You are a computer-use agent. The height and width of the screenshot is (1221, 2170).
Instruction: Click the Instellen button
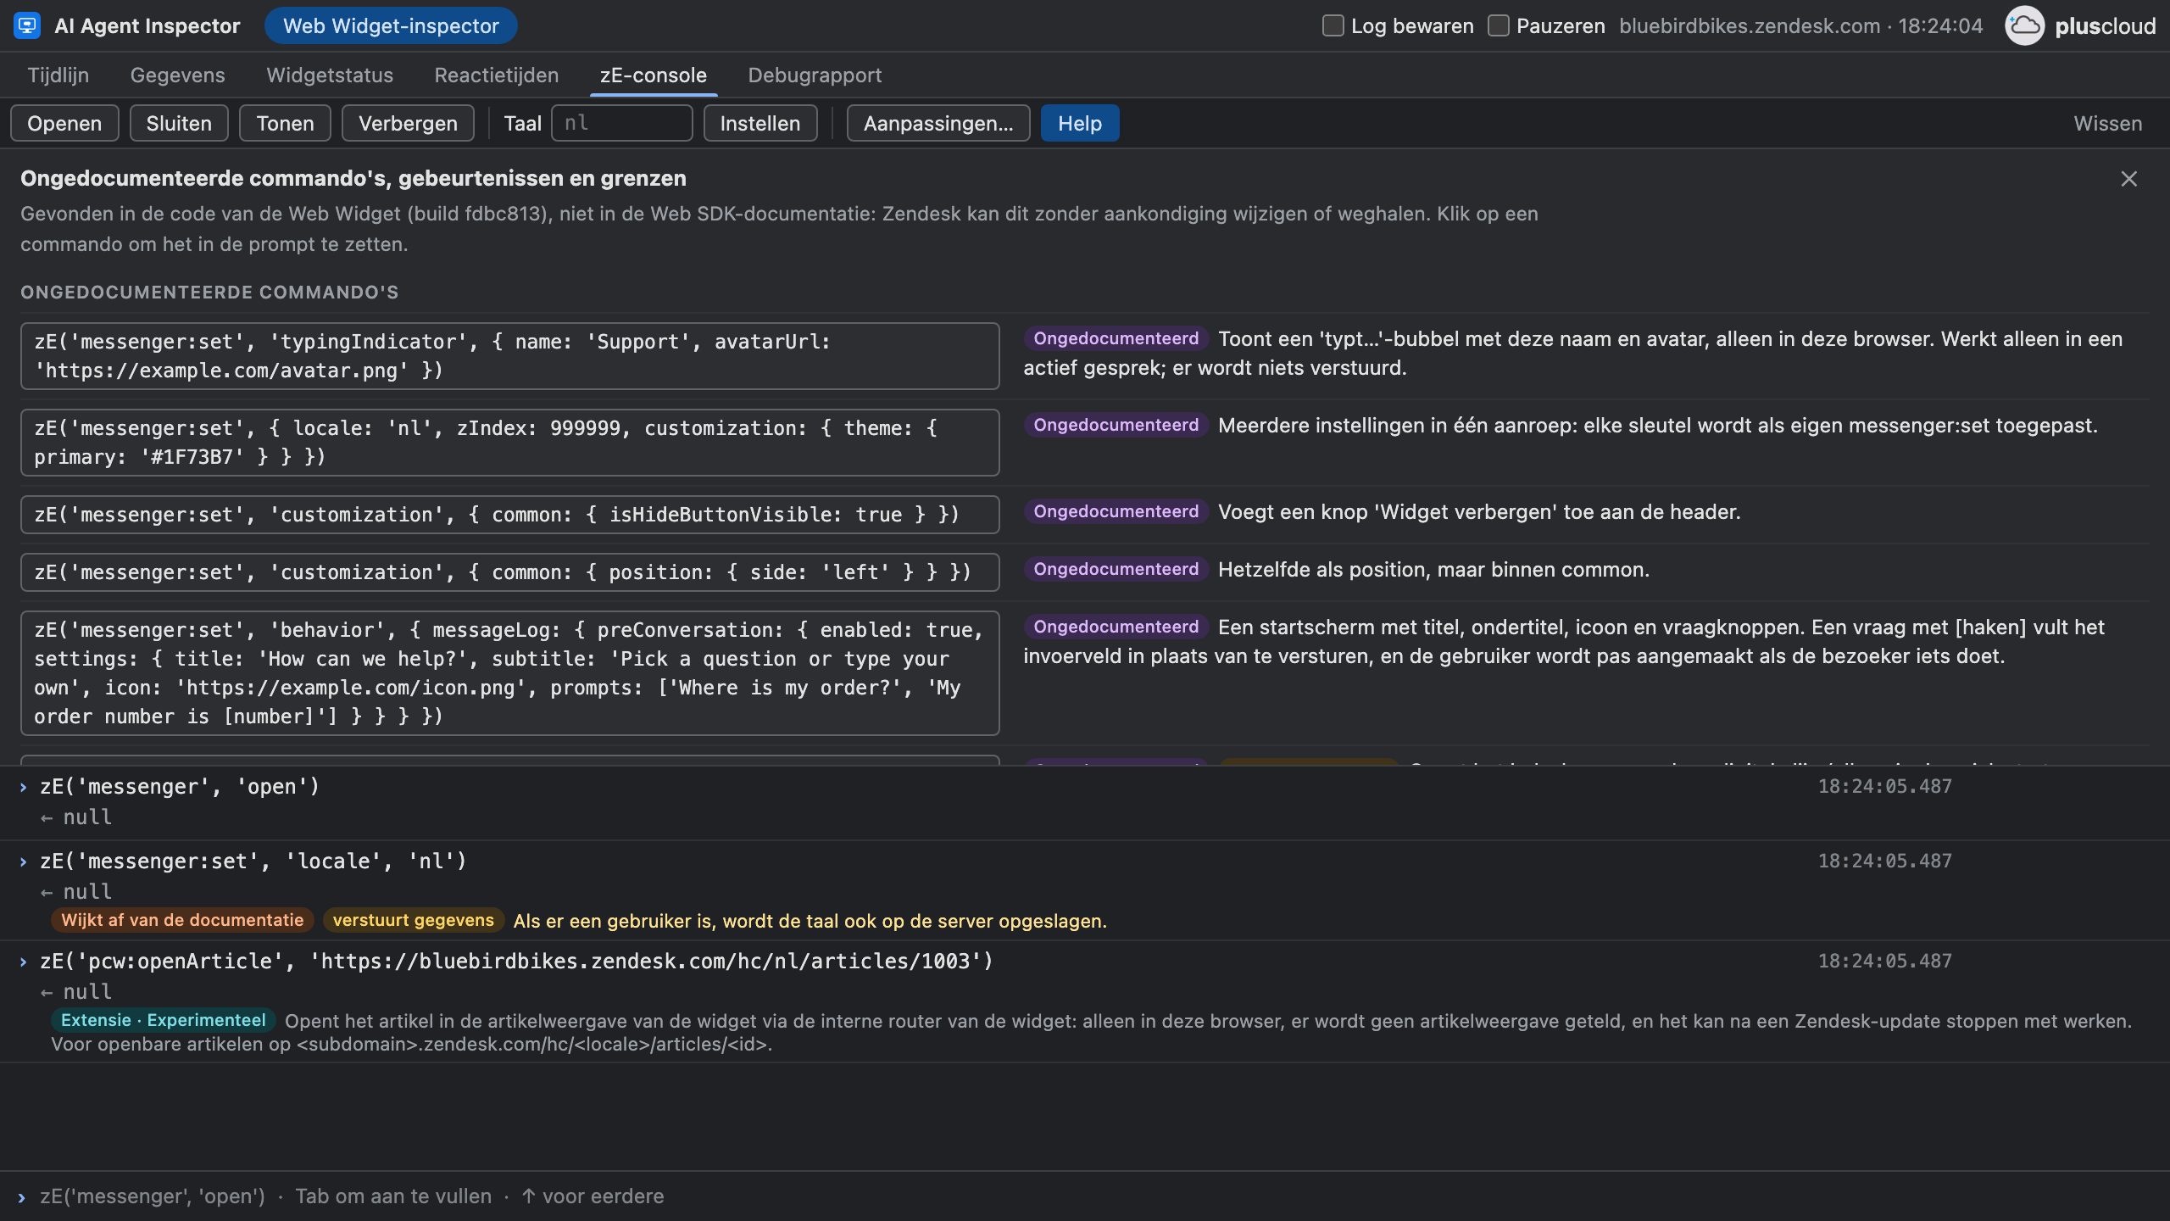(x=760, y=123)
